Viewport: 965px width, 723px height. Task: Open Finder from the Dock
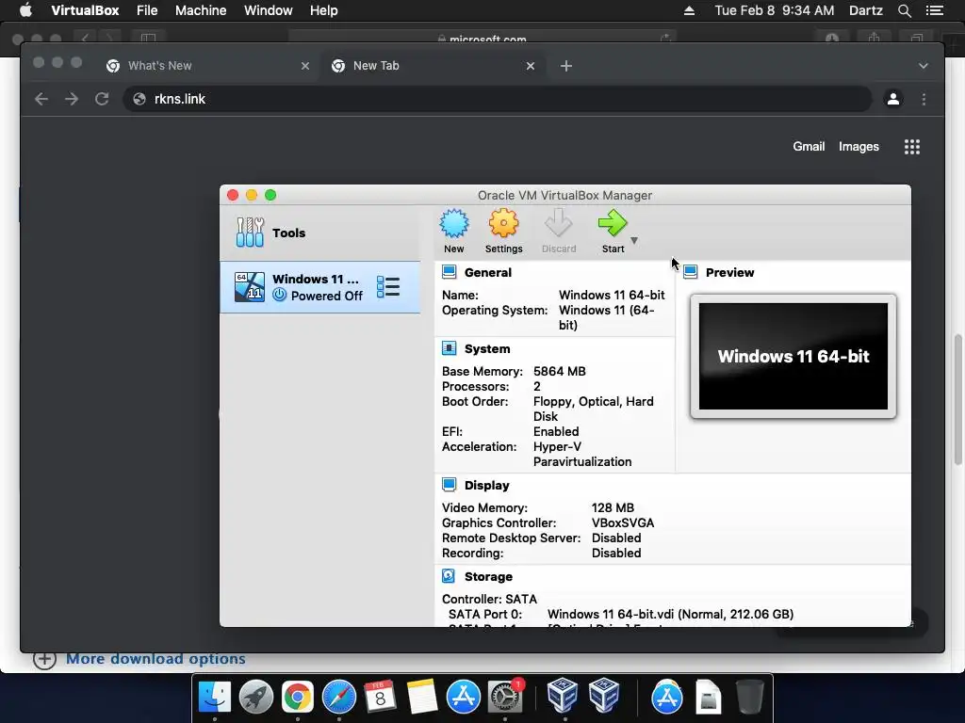pyautogui.click(x=214, y=698)
